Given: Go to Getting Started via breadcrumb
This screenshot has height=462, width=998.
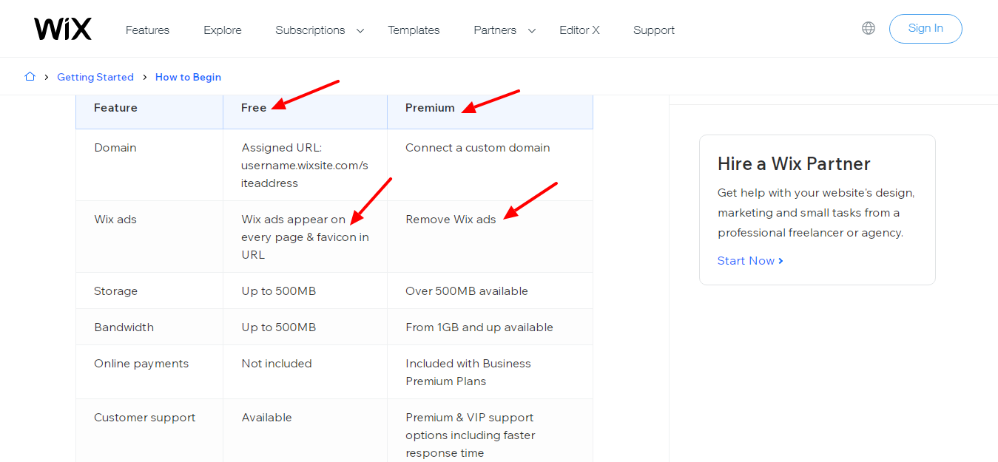Looking at the screenshot, I should (x=95, y=77).
